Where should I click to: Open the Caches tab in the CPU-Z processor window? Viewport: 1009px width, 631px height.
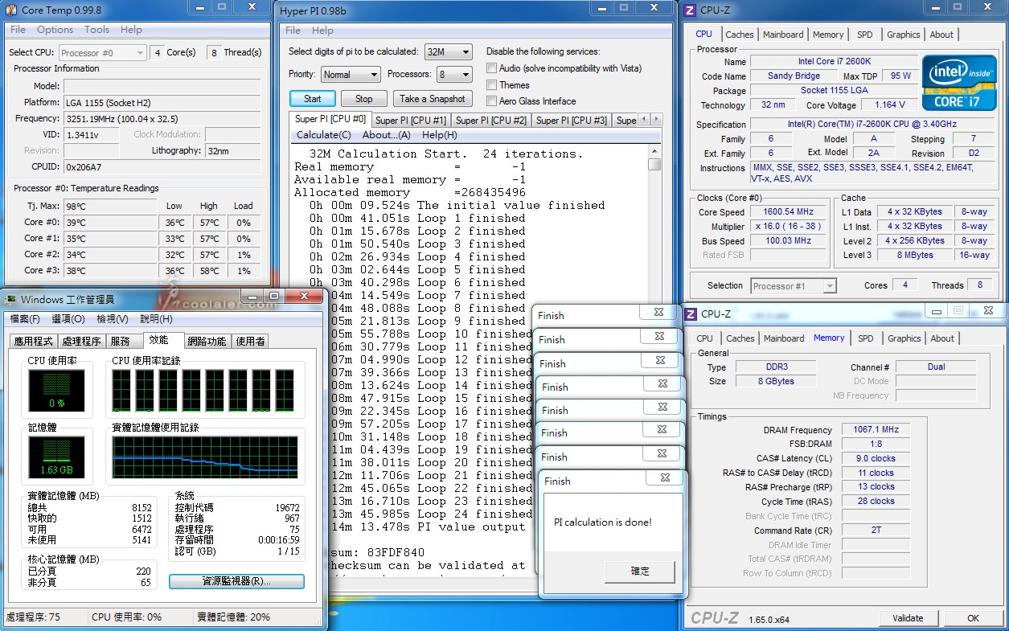pyautogui.click(x=740, y=35)
